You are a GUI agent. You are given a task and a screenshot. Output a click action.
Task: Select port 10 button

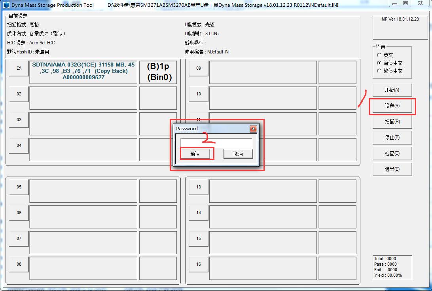click(x=199, y=94)
